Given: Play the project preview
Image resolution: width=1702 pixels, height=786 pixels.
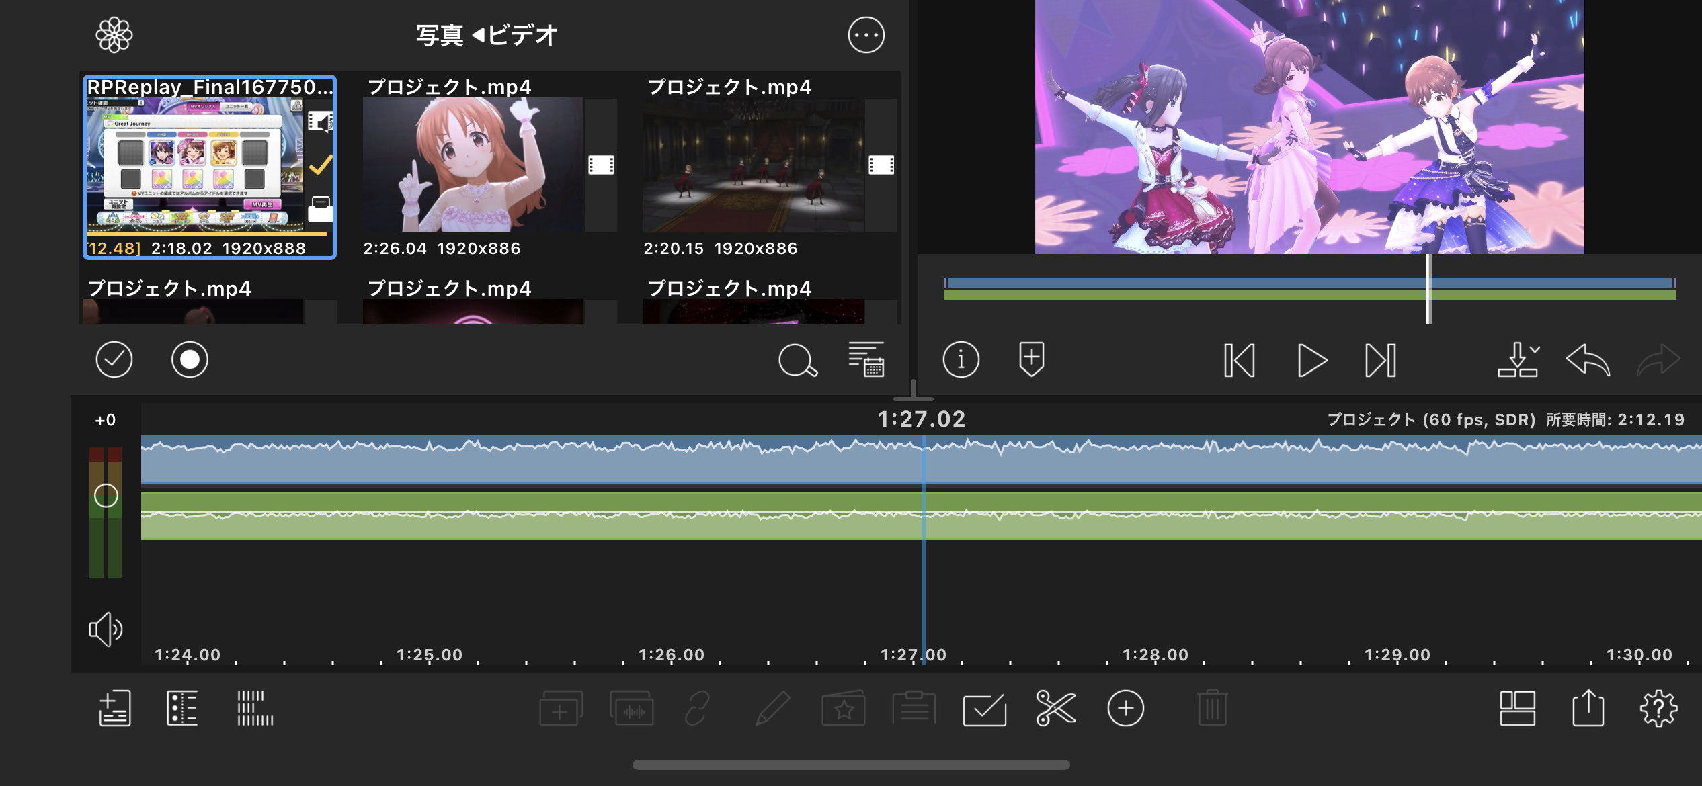Looking at the screenshot, I should (1311, 361).
